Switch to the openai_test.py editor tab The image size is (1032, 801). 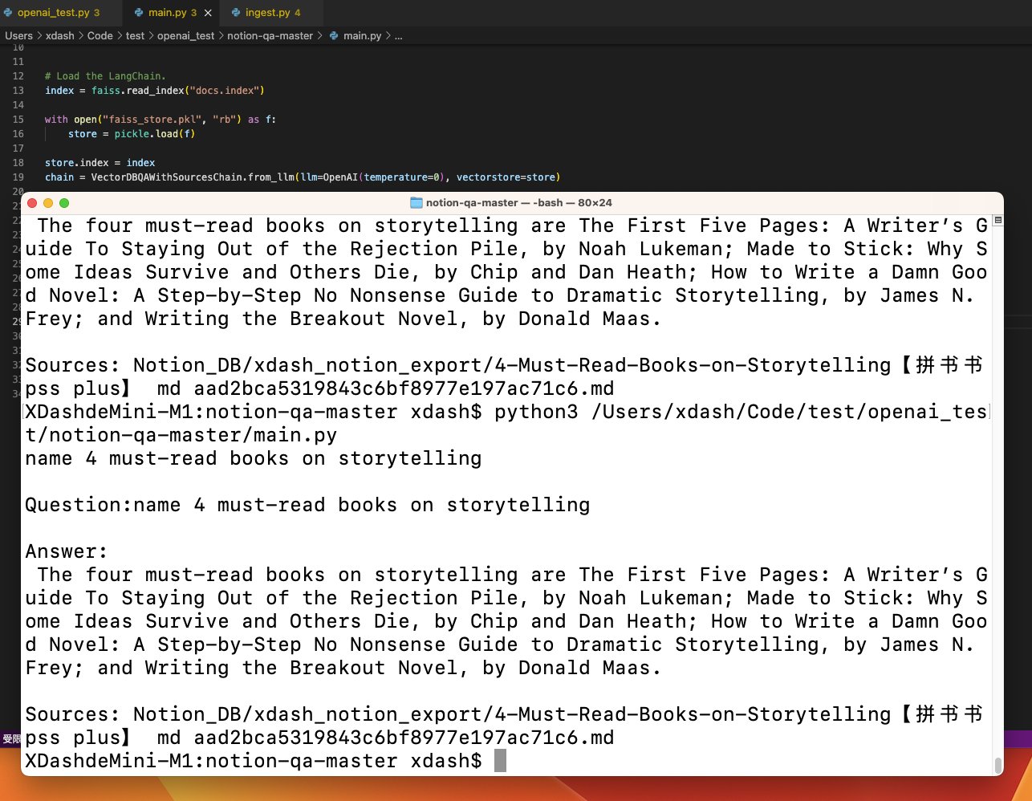(58, 13)
